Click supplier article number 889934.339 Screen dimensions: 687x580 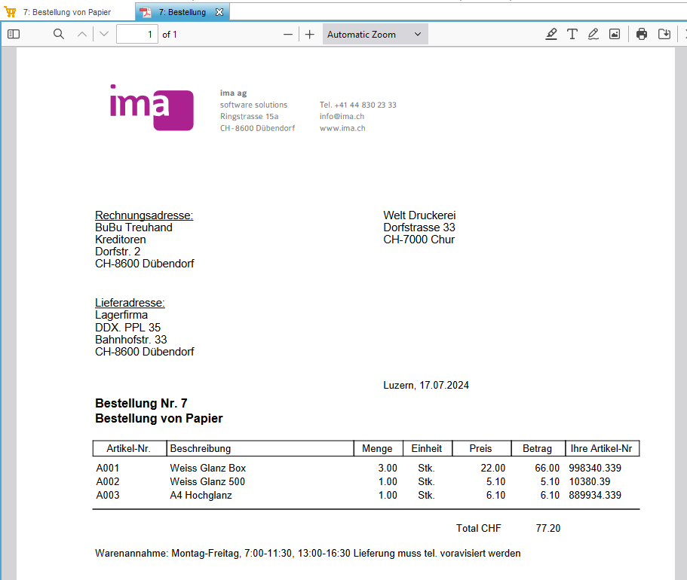tap(595, 495)
